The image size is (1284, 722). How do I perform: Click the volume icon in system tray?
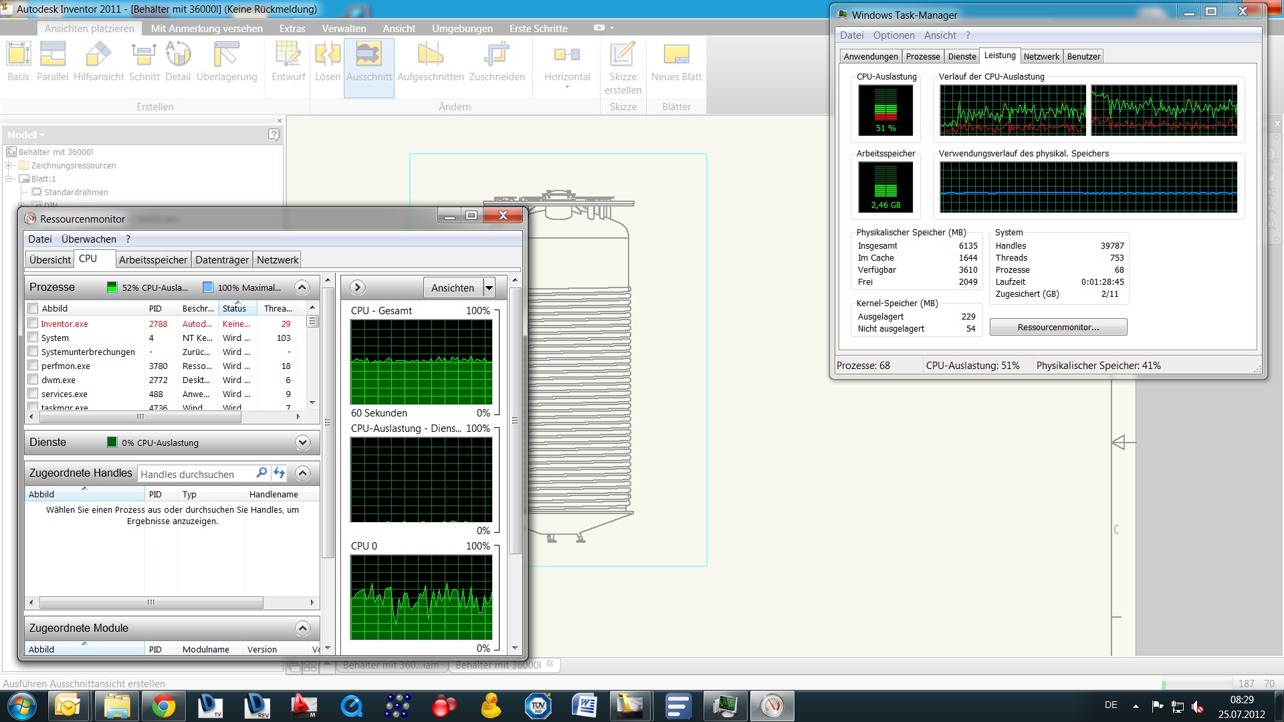click(x=1198, y=706)
